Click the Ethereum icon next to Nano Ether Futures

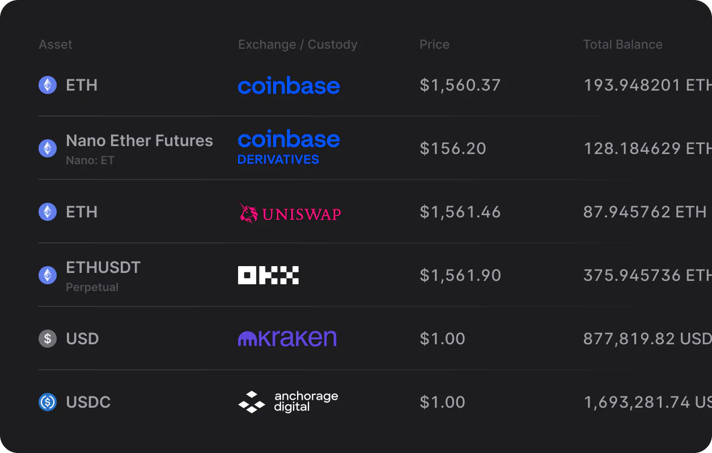(x=48, y=148)
